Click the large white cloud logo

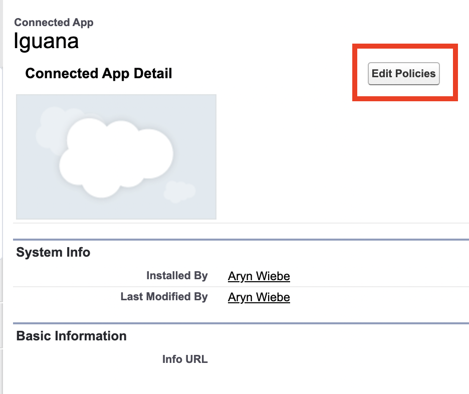coord(116,155)
